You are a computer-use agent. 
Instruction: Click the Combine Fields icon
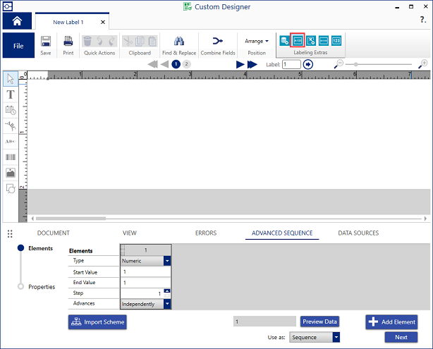(218, 41)
